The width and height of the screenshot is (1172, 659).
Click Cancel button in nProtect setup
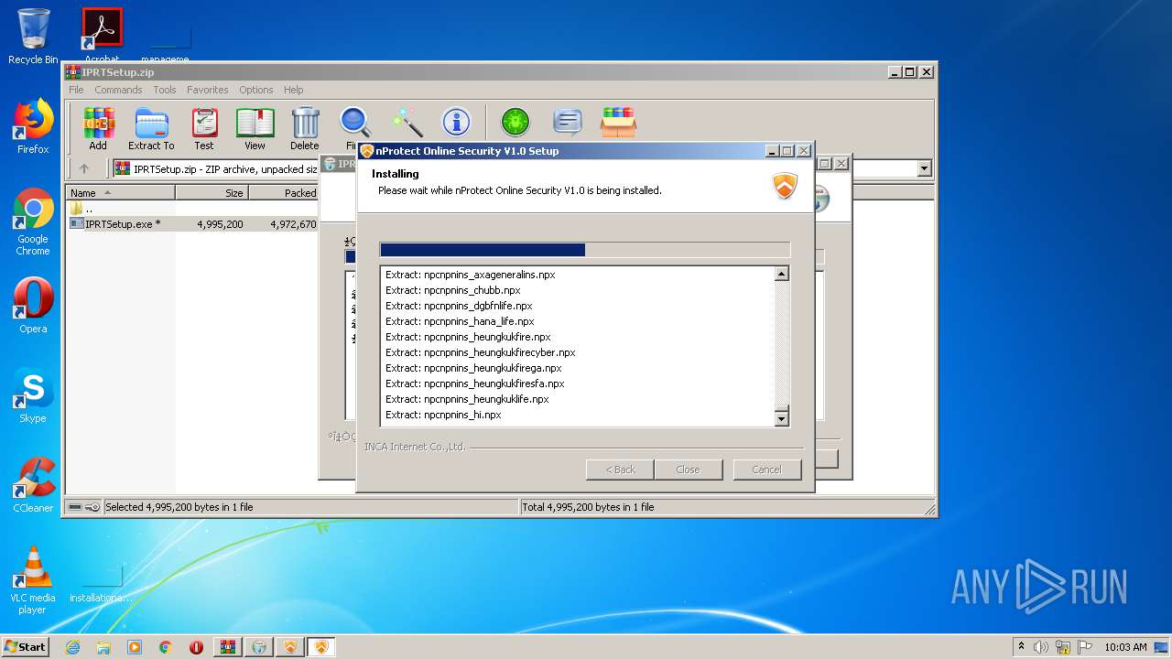(767, 470)
